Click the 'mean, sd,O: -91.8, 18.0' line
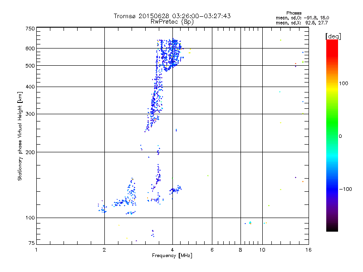Image resolution: width=363 pixels, height=272 pixels. (302, 18)
